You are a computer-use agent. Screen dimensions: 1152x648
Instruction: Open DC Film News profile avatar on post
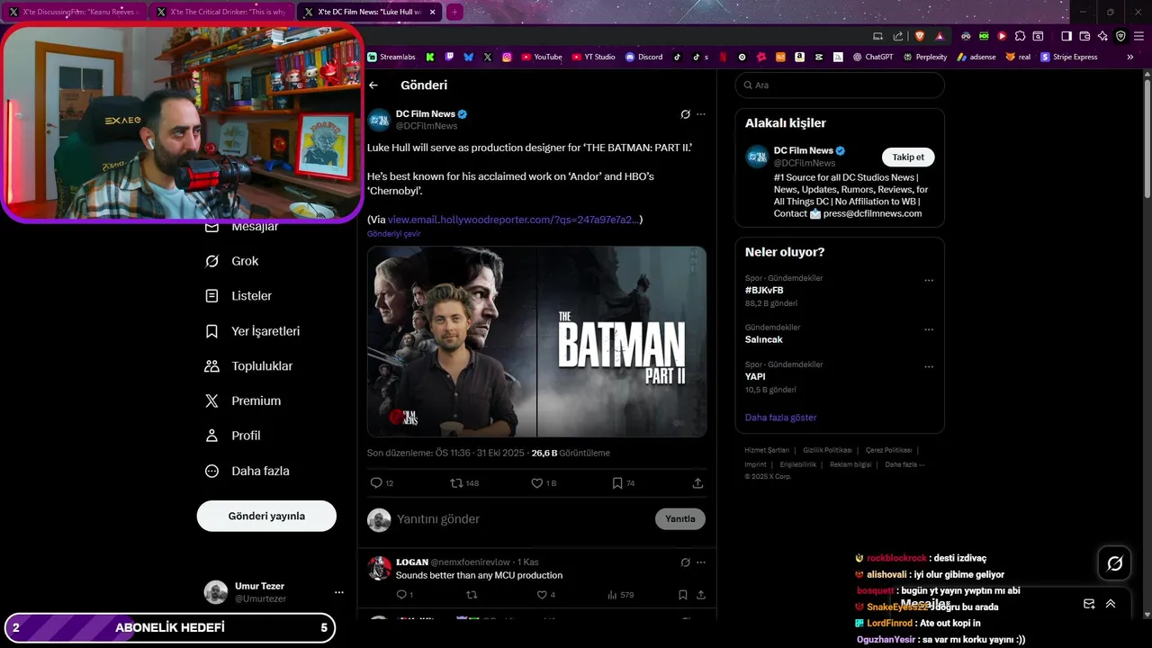pos(379,120)
